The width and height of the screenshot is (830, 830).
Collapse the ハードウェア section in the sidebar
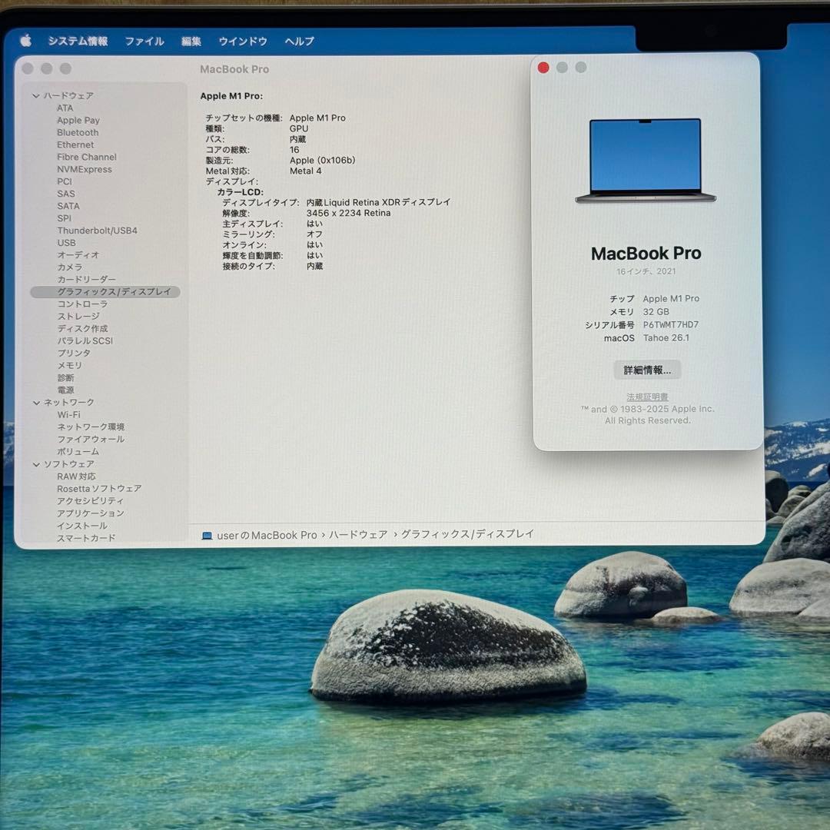click(35, 95)
